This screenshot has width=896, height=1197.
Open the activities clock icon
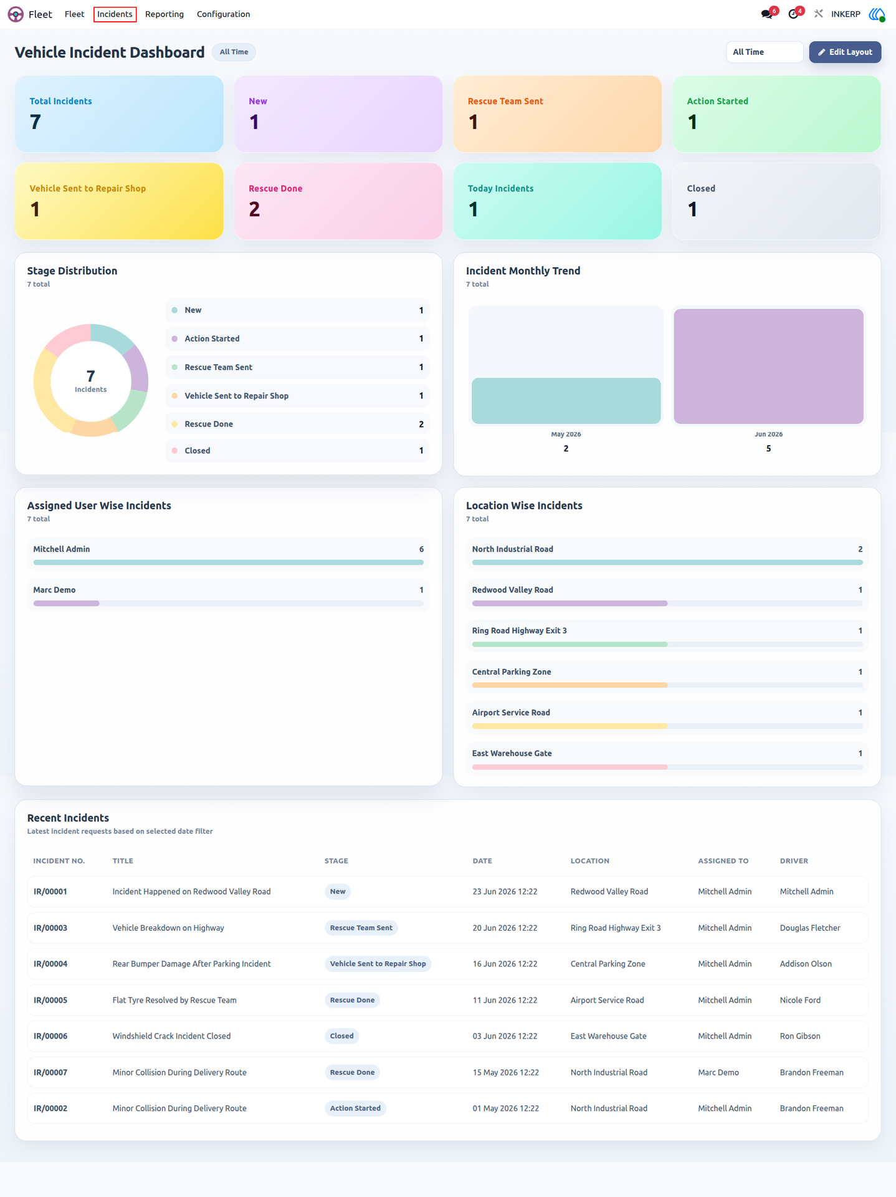pos(793,14)
